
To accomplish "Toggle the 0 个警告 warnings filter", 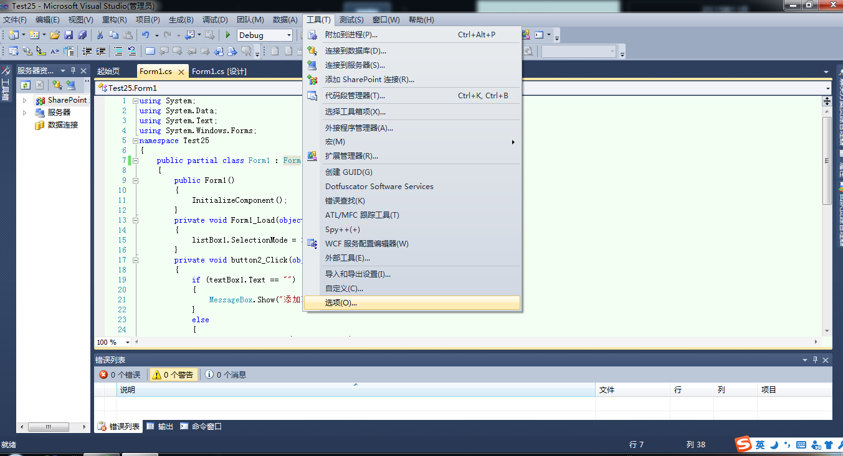I will click(x=173, y=375).
